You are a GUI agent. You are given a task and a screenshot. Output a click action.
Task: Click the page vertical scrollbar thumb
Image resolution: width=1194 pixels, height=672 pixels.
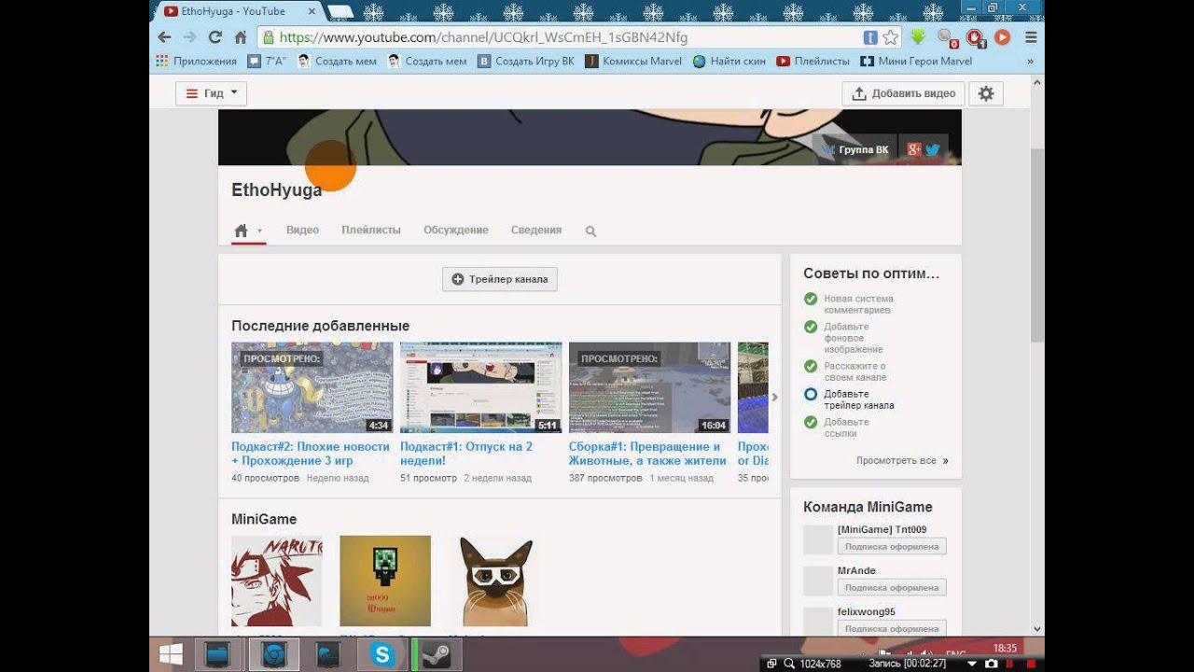click(x=1037, y=245)
